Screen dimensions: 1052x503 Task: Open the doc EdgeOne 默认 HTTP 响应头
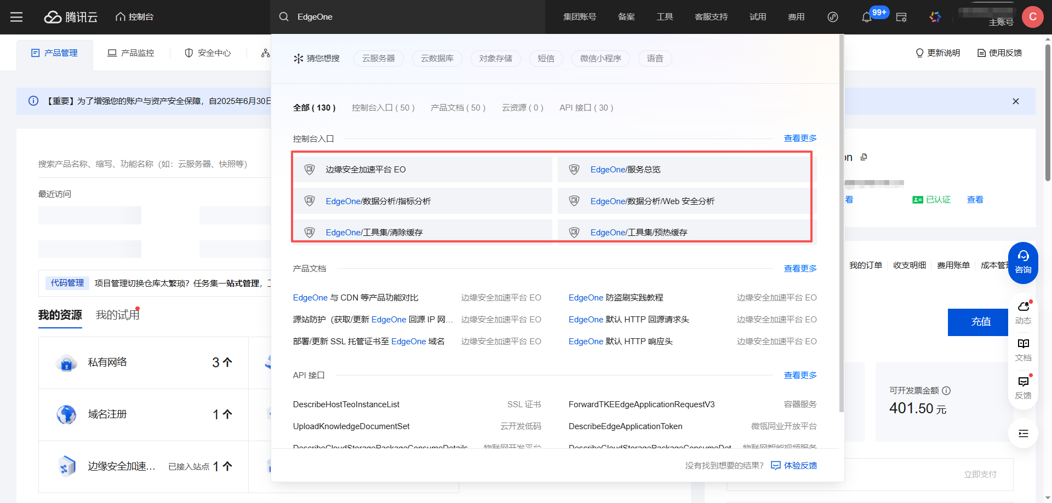(x=621, y=342)
